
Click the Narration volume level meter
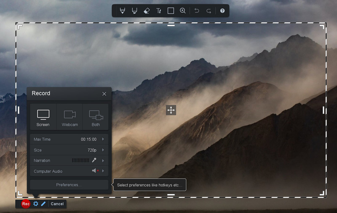(x=80, y=160)
